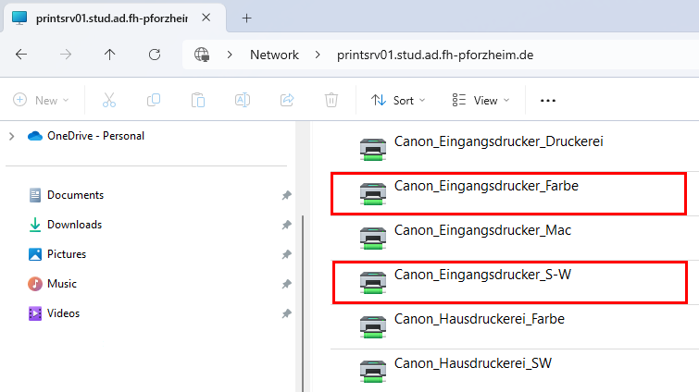Image resolution: width=699 pixels, height=392 pixels.
Task: Click printer icon of Canon_Hausdruckerei_Farbe
Action: click(373, 327)
